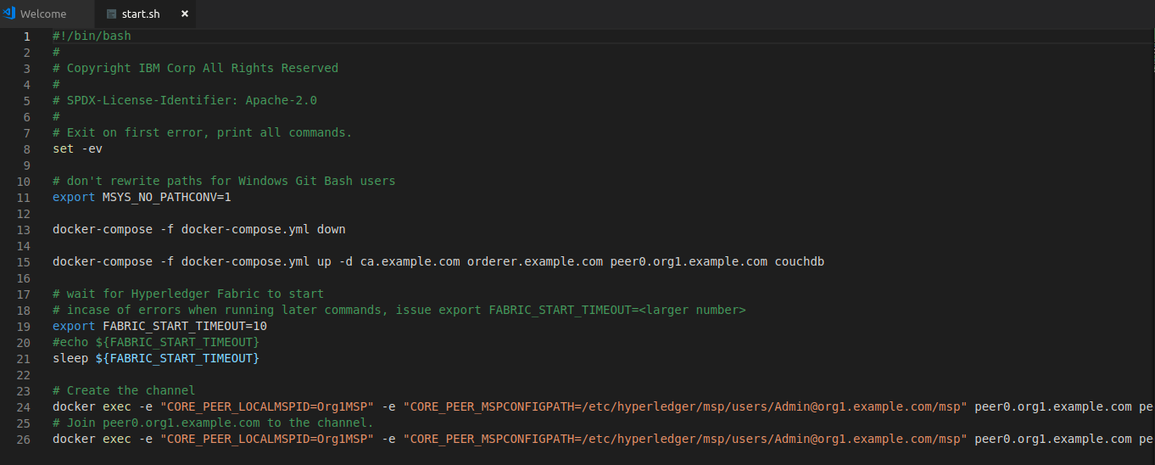Image resolution: width=1155 pixels, height=465 pixels.
Task: Click "docker exec" on line 24
Action: (x=92, y=406)
